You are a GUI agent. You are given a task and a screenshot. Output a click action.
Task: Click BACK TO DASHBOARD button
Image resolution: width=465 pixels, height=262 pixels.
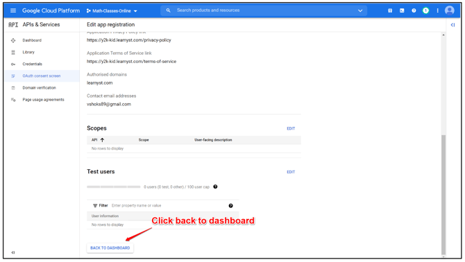[x=110, y=247]
